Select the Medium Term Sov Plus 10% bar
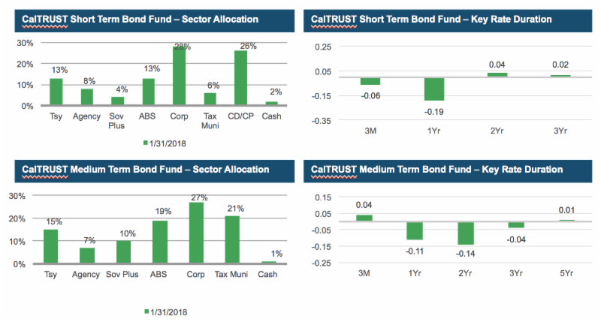The width and height of the screenshot is (601, 322). (x=123, y=252)
